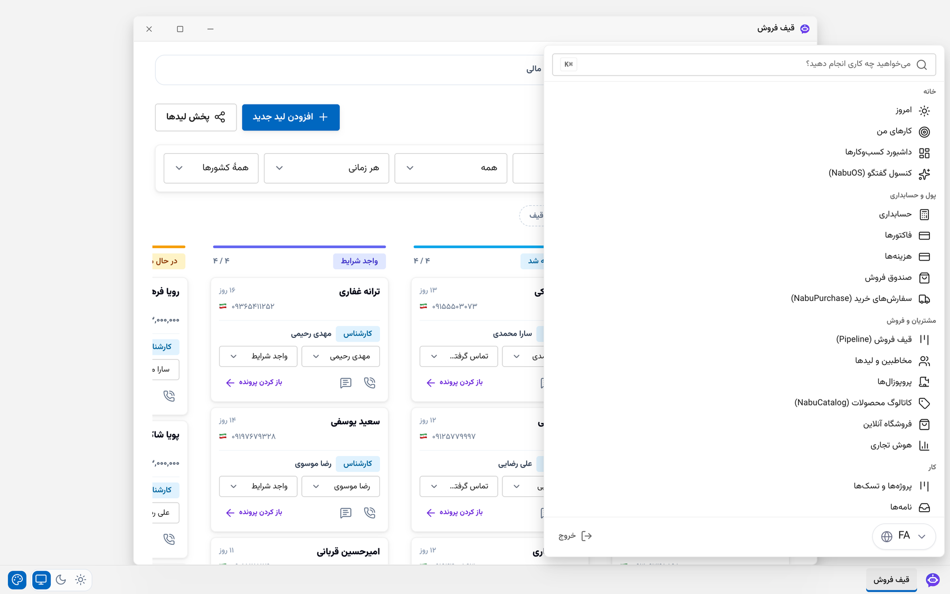This screenshot has height=594, width=950.
Task: Click the product catalog tag icon
Action: 924,403
